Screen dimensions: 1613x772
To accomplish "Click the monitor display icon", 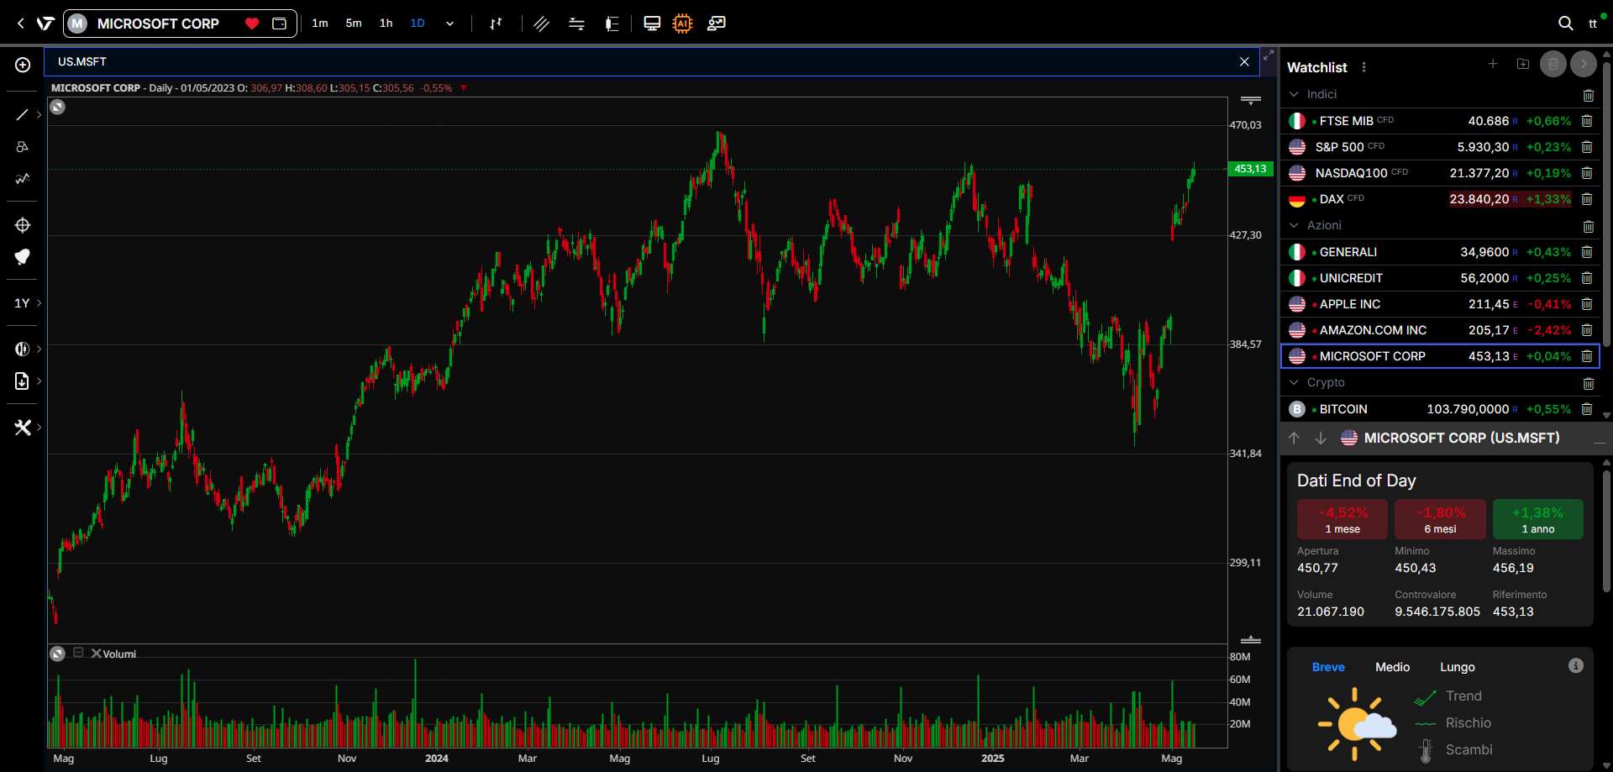I will pos(652,24).
